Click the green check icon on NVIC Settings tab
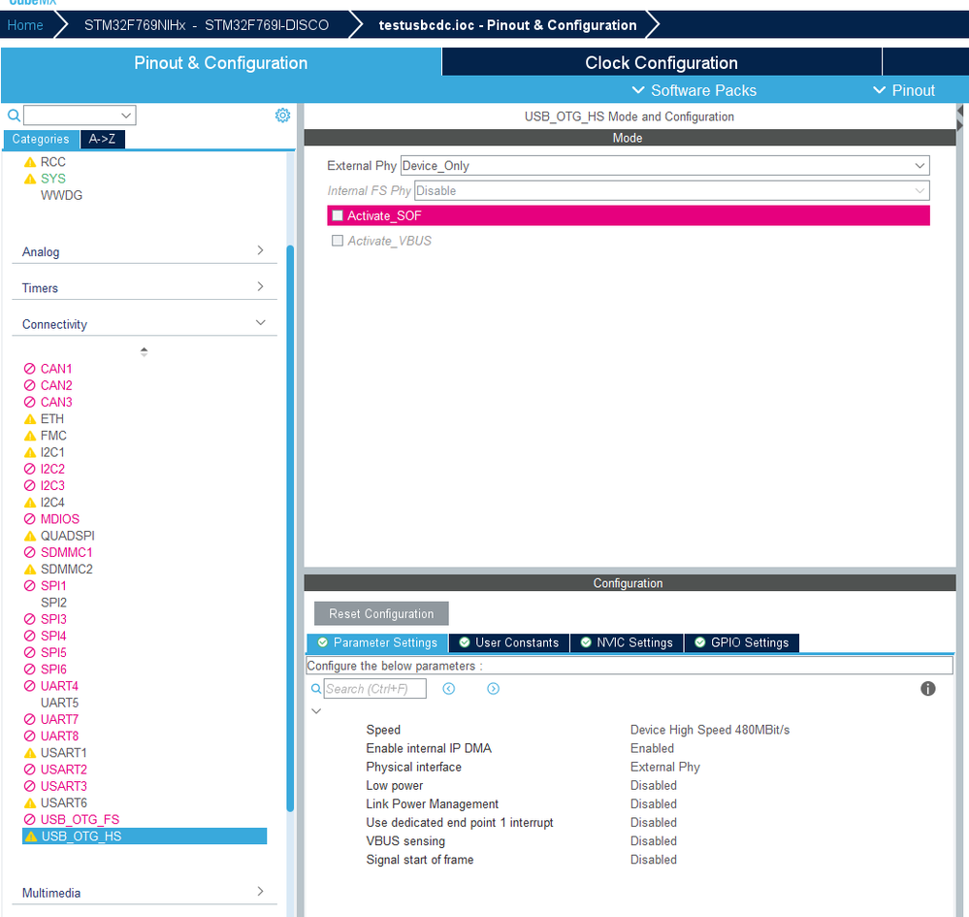 tap(586, 642)
